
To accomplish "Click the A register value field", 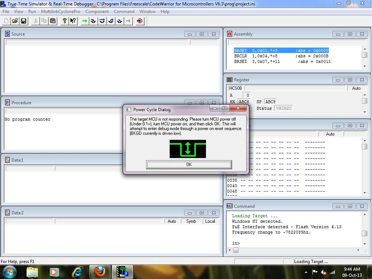I will [247, 95].
